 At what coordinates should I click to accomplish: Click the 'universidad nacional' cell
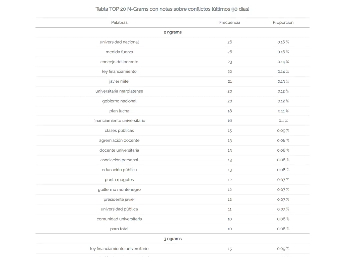[119, 42]
